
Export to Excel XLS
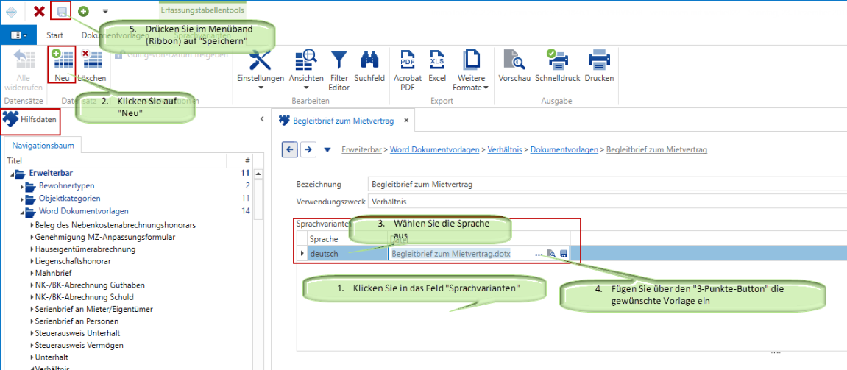pyautogui.click(x=436, y=65)
